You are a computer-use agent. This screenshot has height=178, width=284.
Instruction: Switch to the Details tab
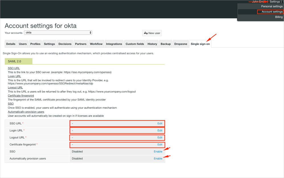click(x=11, y=44)
